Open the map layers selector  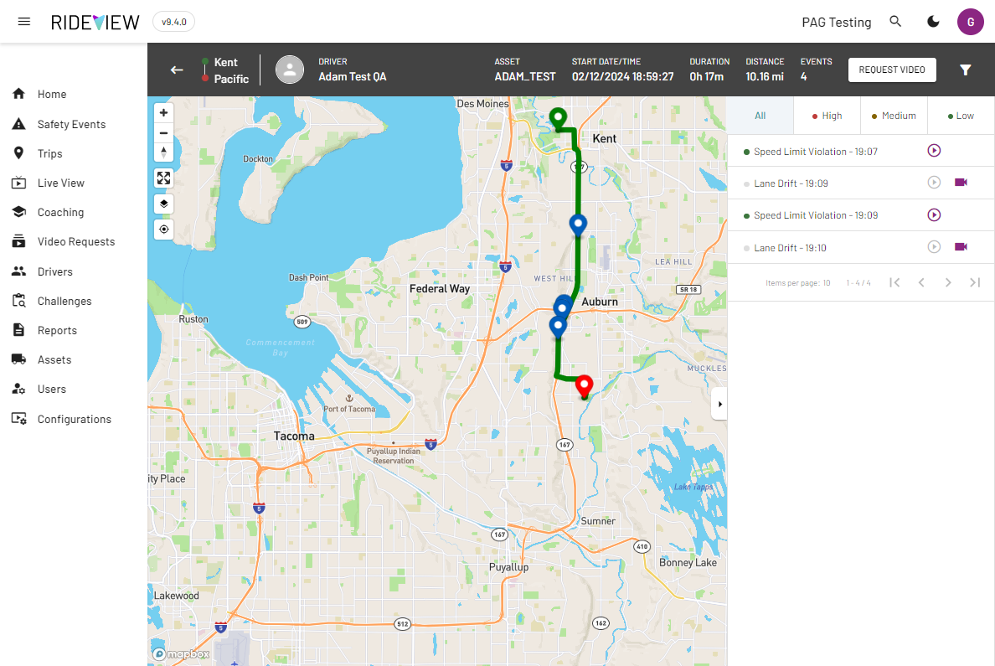click(x=163, y=204)
